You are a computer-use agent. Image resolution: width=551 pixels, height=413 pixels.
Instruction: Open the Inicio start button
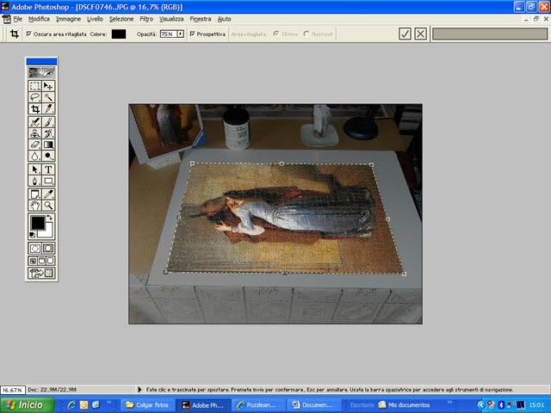tap(27, 405)
